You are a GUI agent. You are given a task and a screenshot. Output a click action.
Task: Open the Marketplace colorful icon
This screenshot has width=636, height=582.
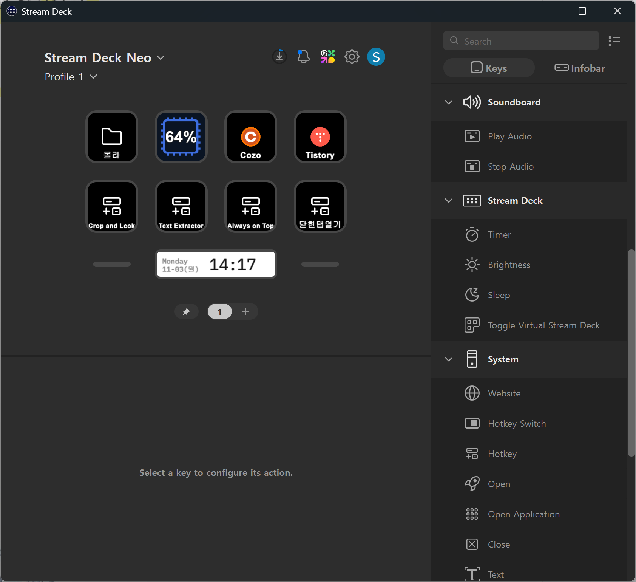pos(328,57)
